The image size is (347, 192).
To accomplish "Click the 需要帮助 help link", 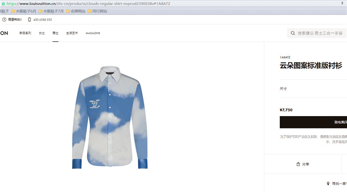I will [x=15, y=20].
